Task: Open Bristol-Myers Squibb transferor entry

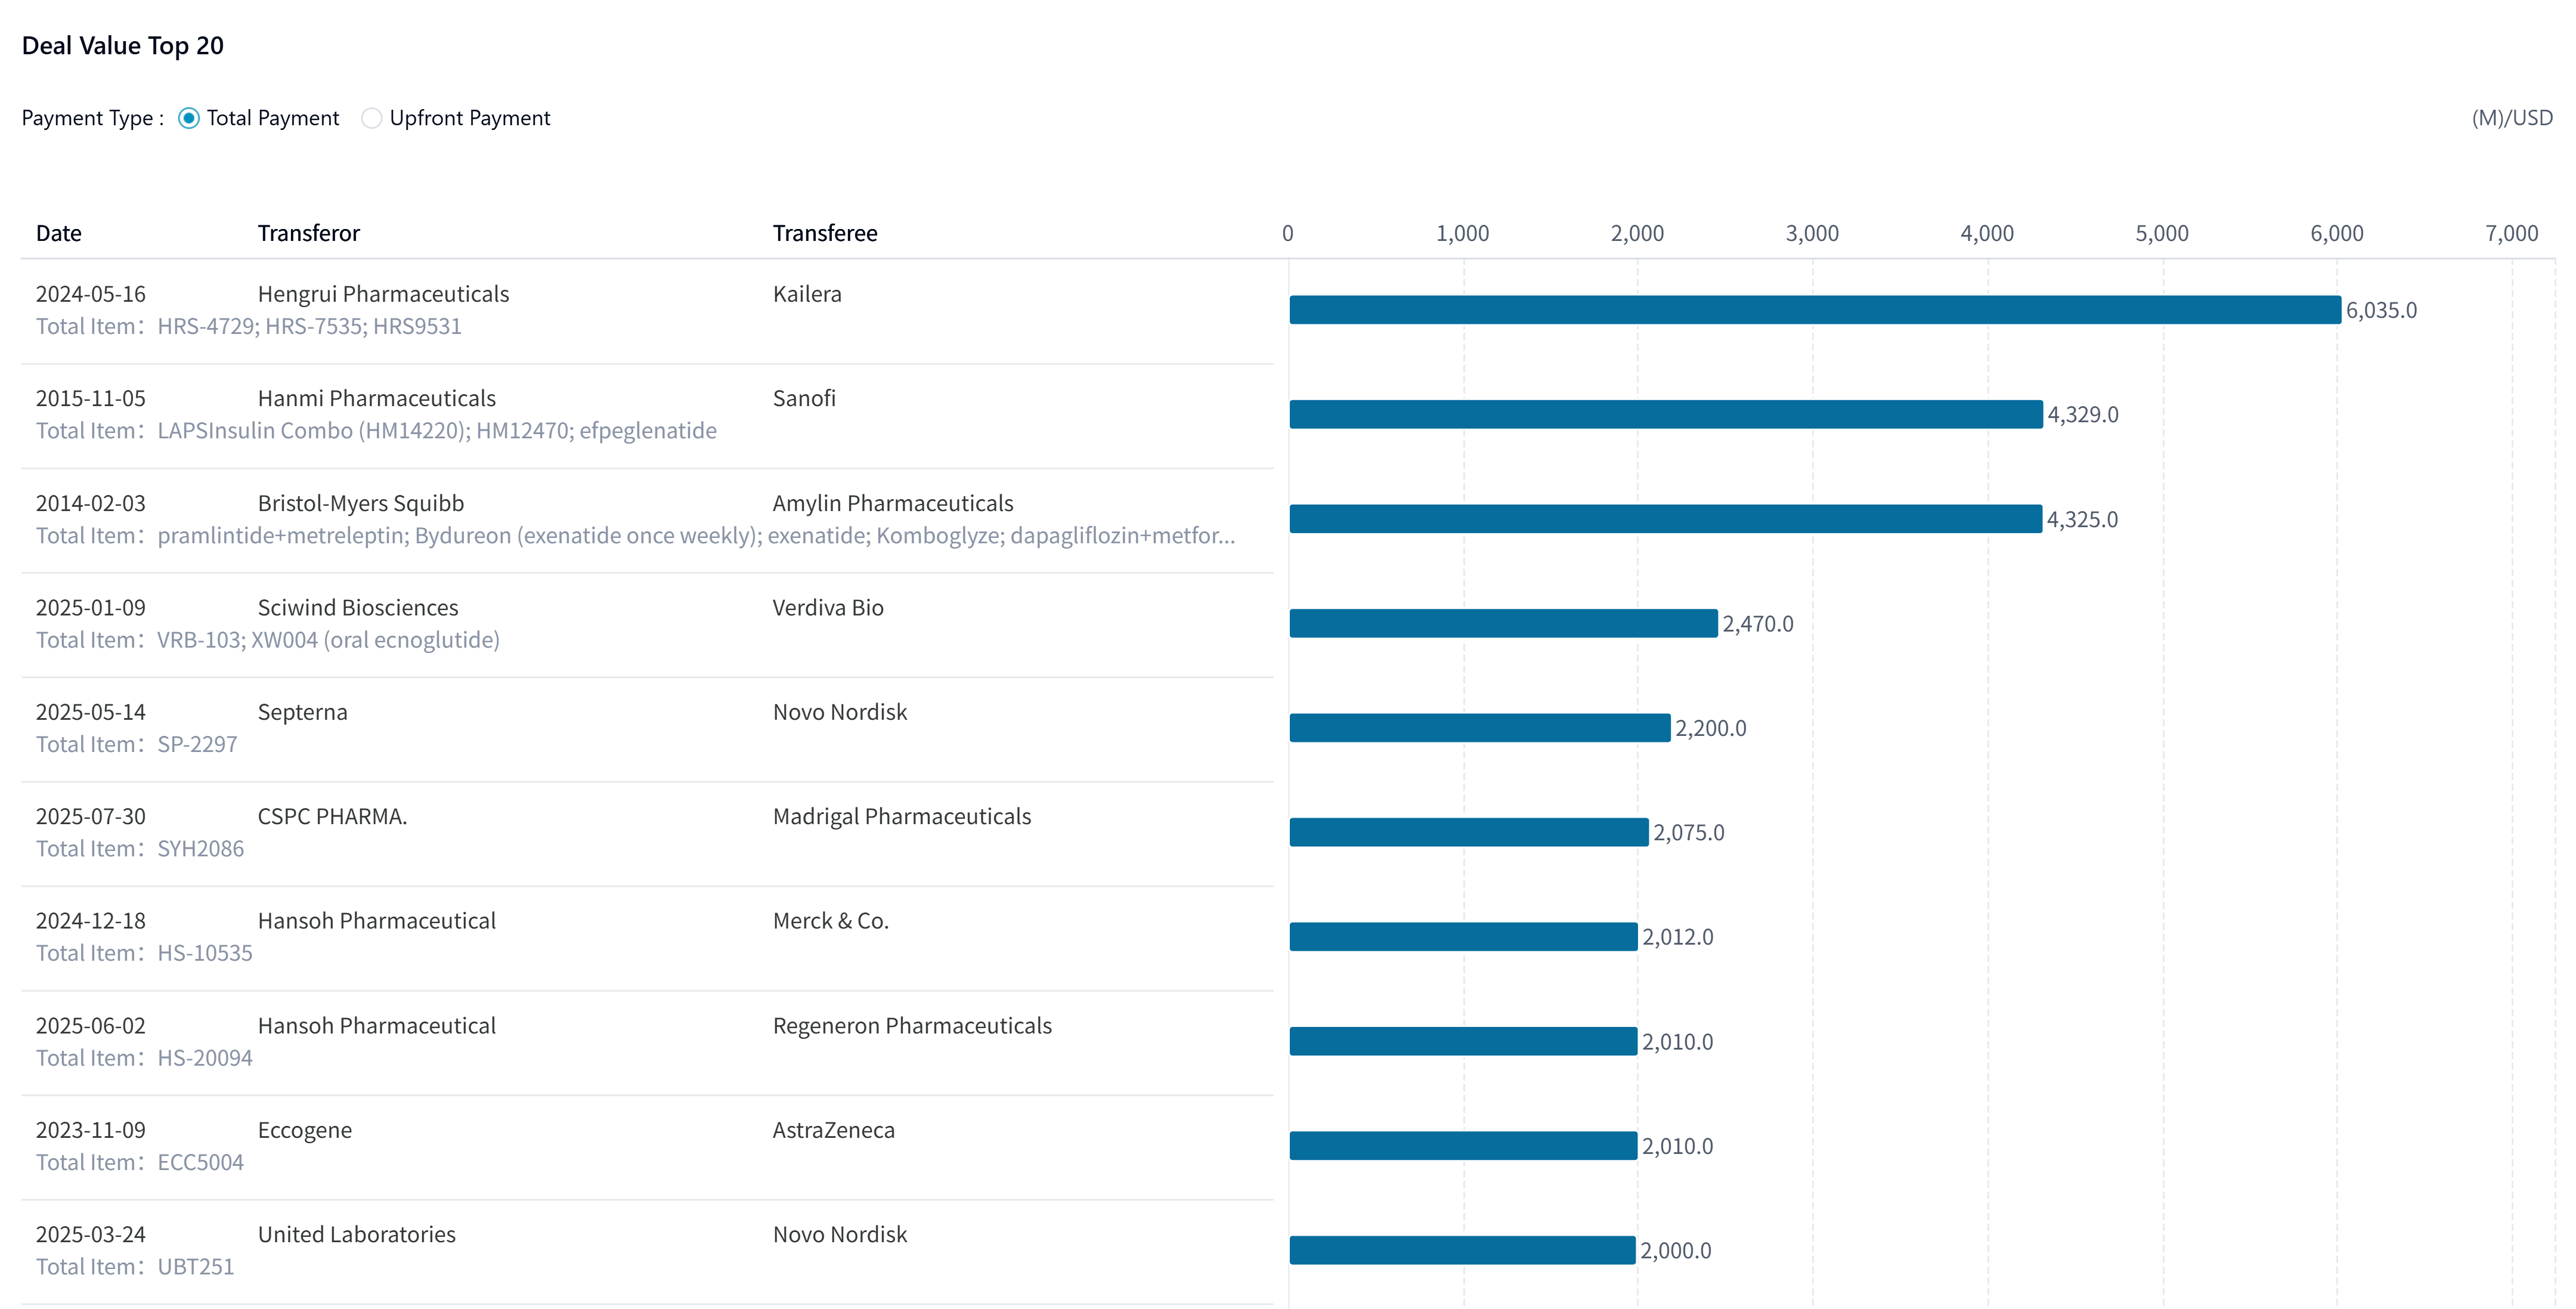Action: [x=361, y=503]
